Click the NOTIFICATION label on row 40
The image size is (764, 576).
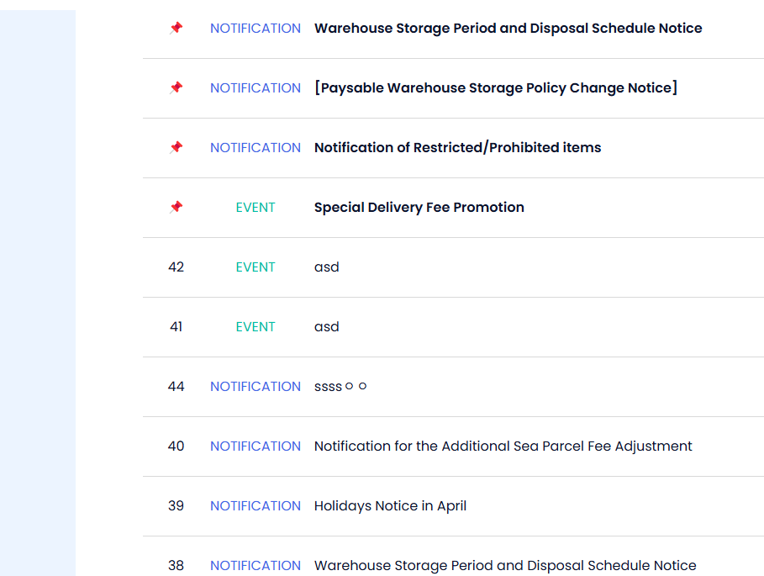[256, 447]
